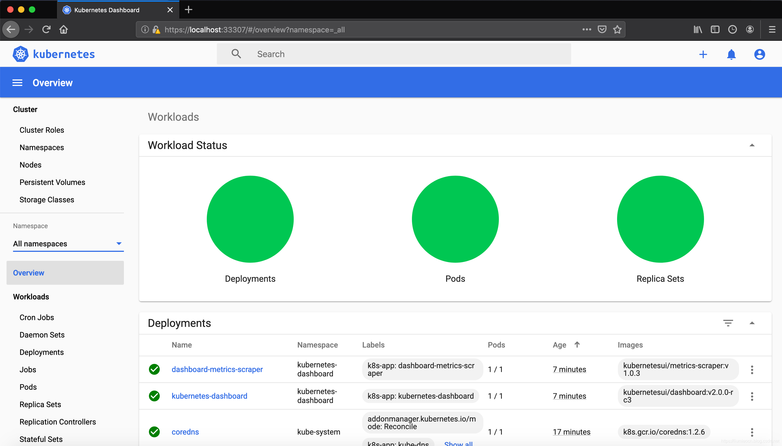This screenshot has width=782, height=446.
Task: Open Deployments in sidebar
Action: pos(42,352)
